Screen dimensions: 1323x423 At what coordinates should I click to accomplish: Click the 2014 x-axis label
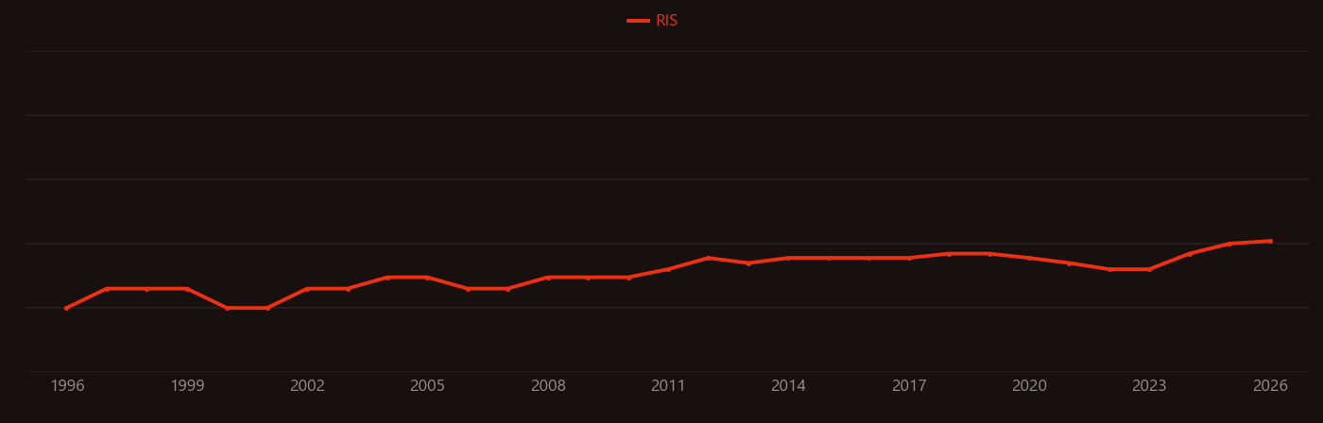coord(788,386)
